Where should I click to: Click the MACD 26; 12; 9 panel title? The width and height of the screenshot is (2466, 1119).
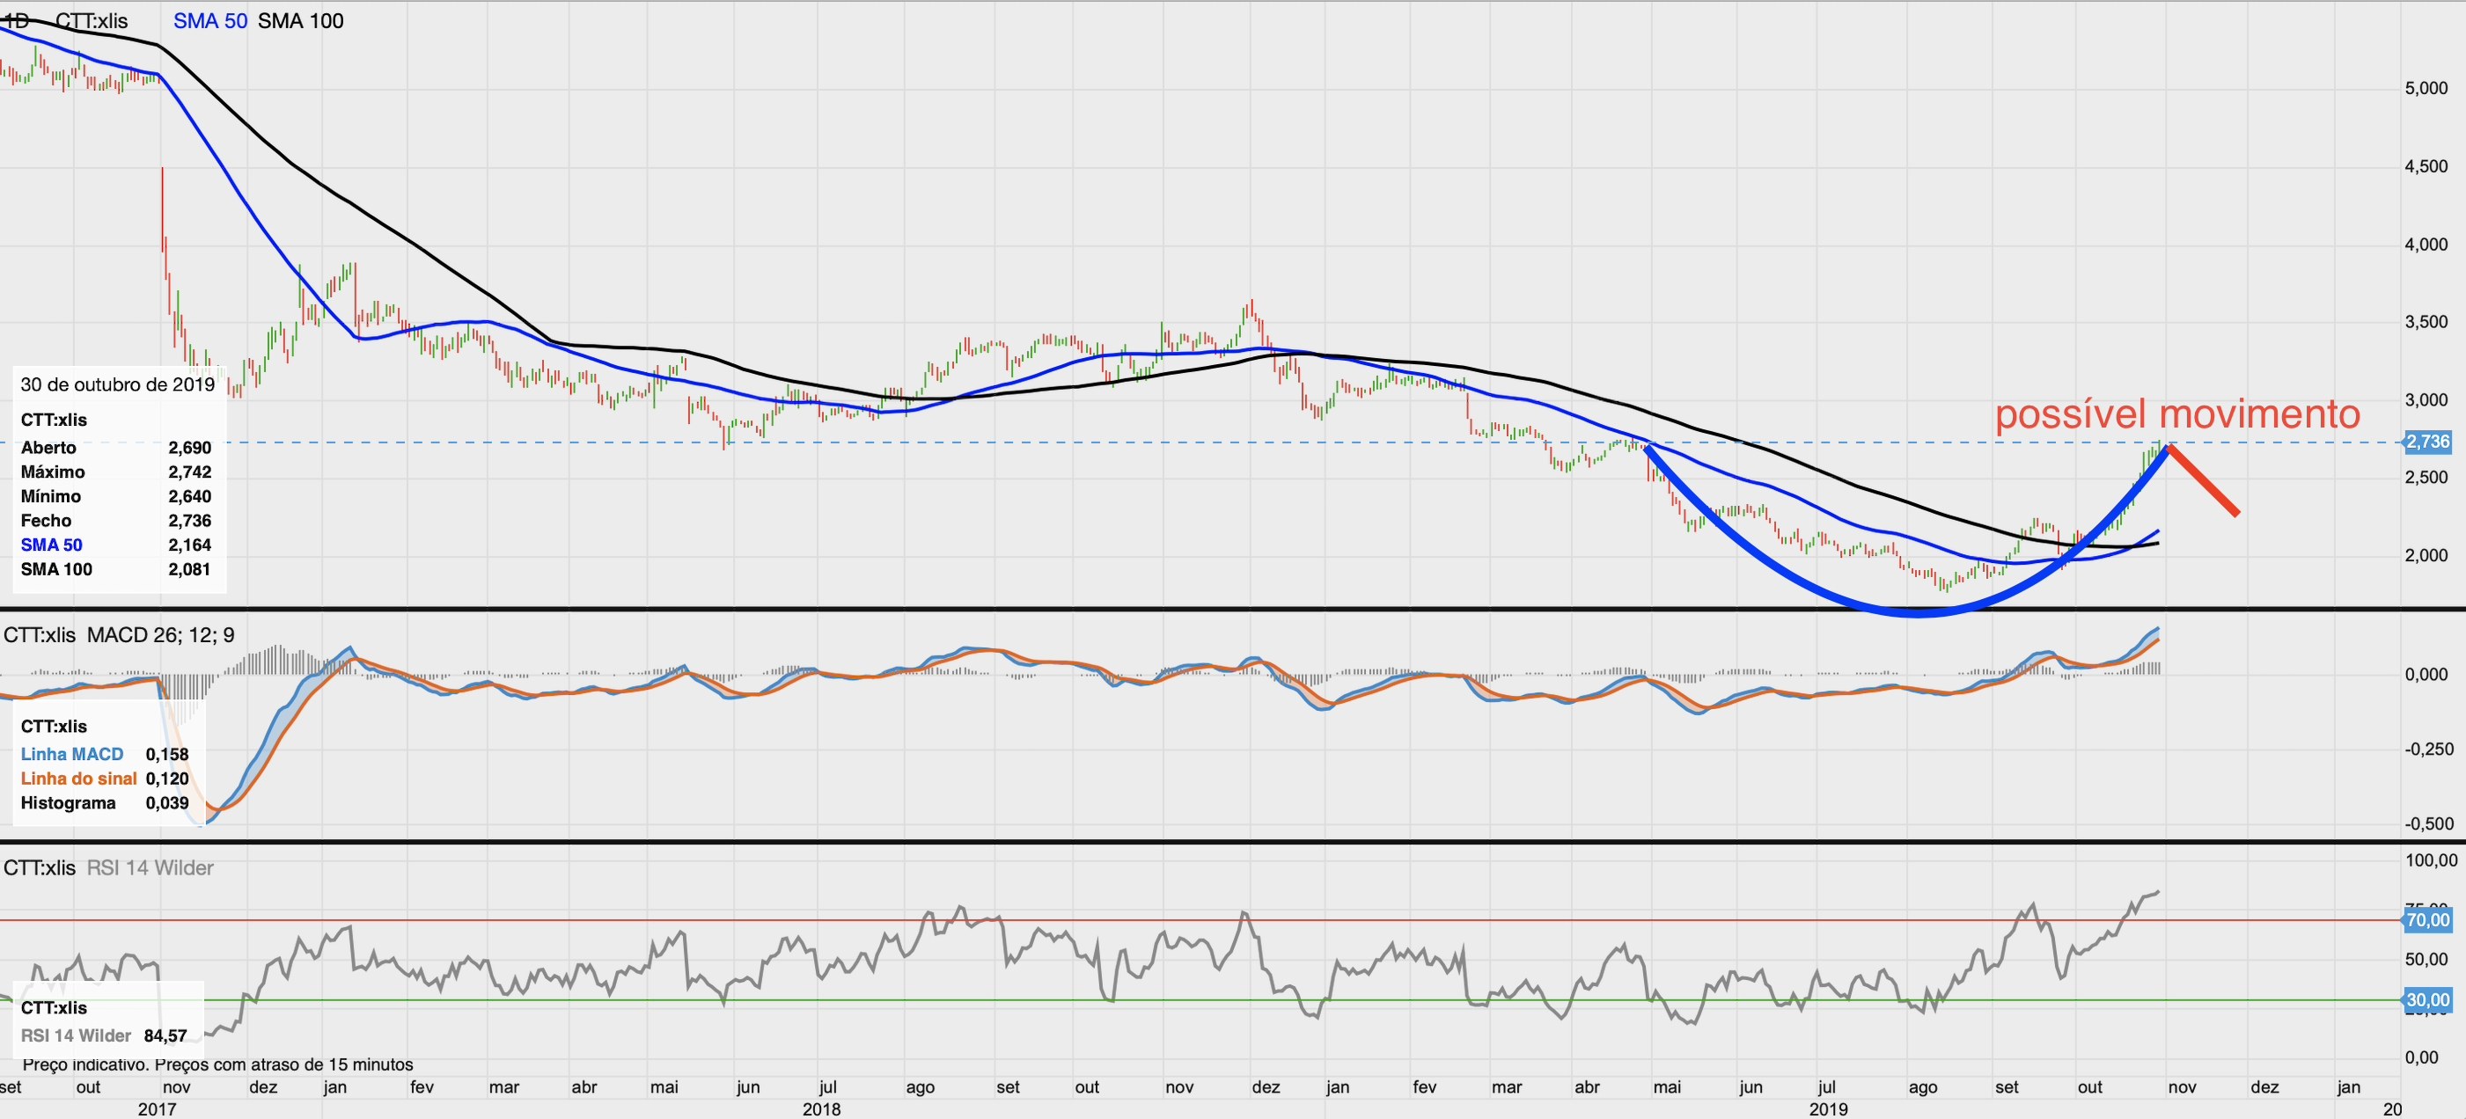tap(160, 634)
